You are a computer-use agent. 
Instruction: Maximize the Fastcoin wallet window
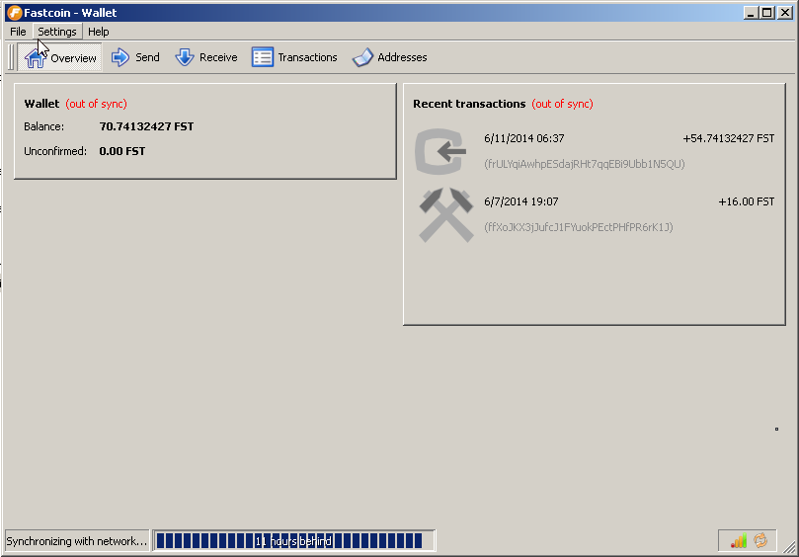(x=766, y=13)
